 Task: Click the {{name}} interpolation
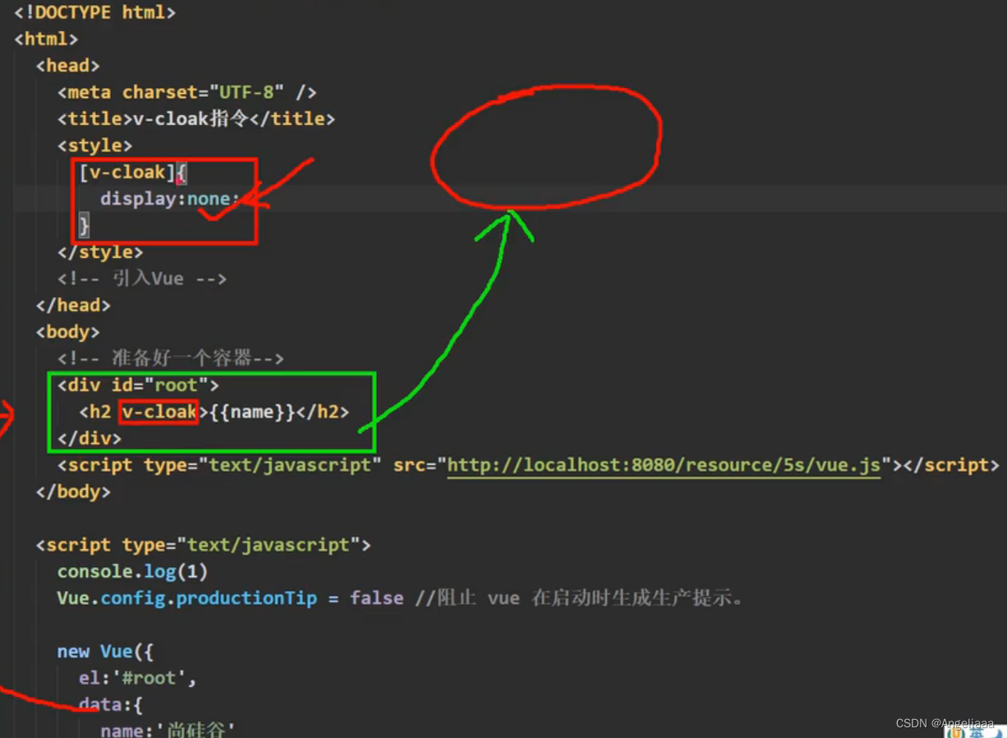coord(251,412)
